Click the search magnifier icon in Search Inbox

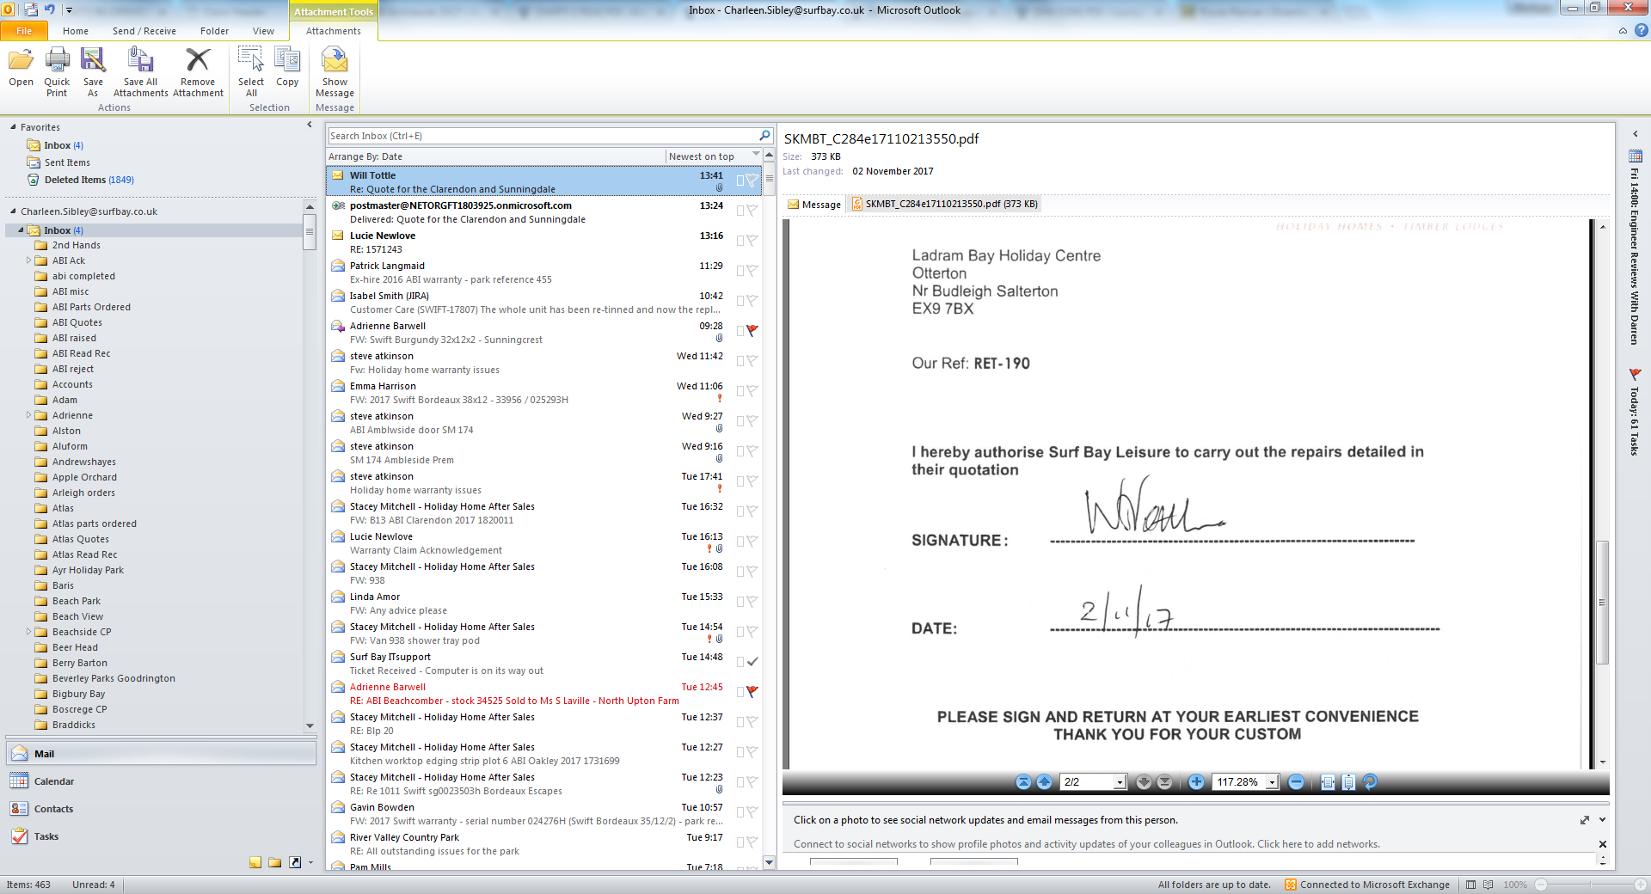pos(764,136)
